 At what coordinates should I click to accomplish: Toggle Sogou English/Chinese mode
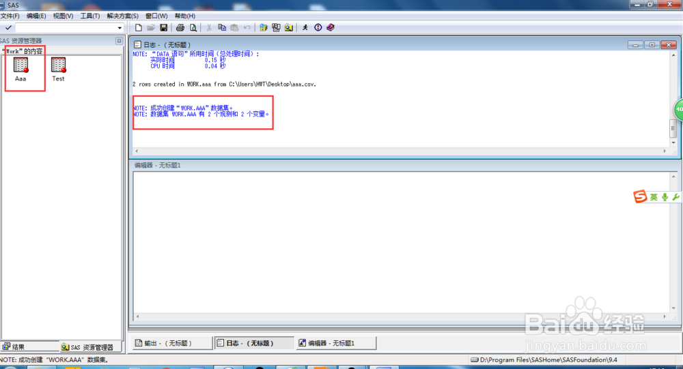click(x=654, y=197)
